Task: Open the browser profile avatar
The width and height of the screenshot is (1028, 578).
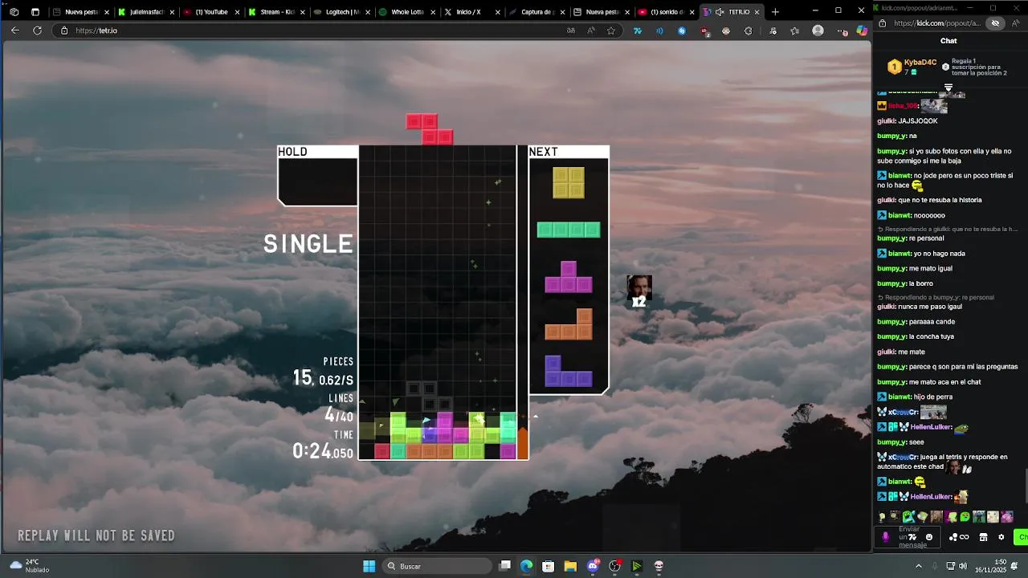Action: click(818, 31)
